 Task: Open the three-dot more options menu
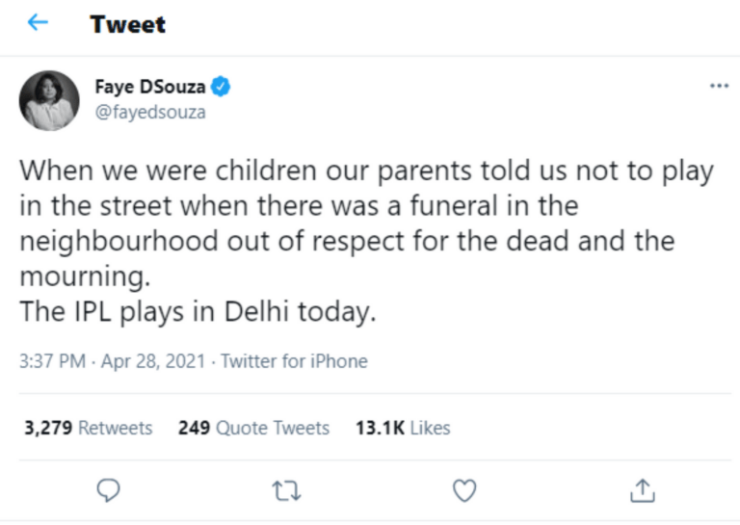pos(719,86)
